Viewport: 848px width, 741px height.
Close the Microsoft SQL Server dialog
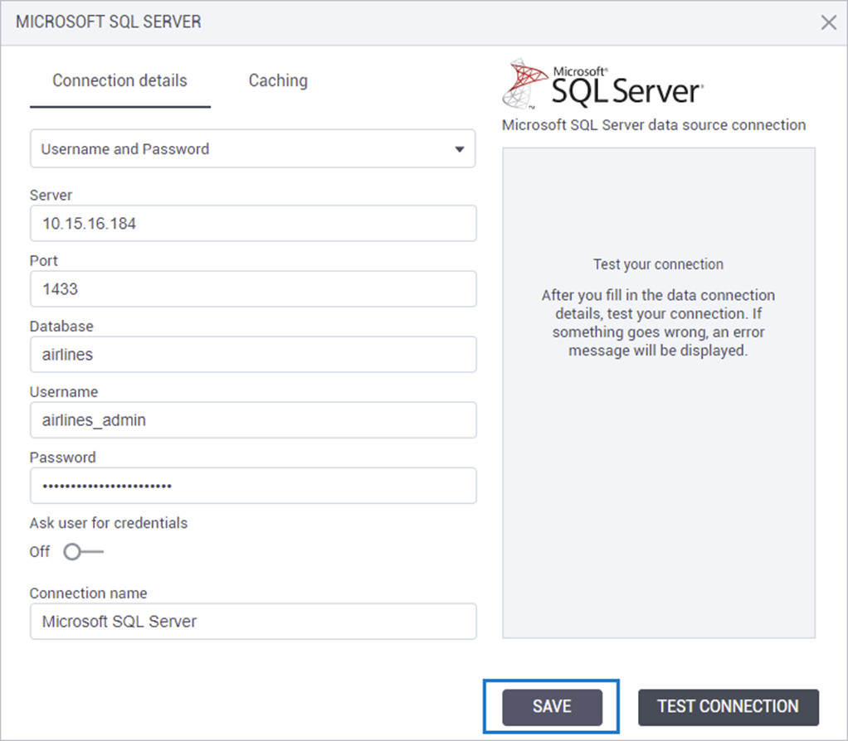[x=828, y=22]
